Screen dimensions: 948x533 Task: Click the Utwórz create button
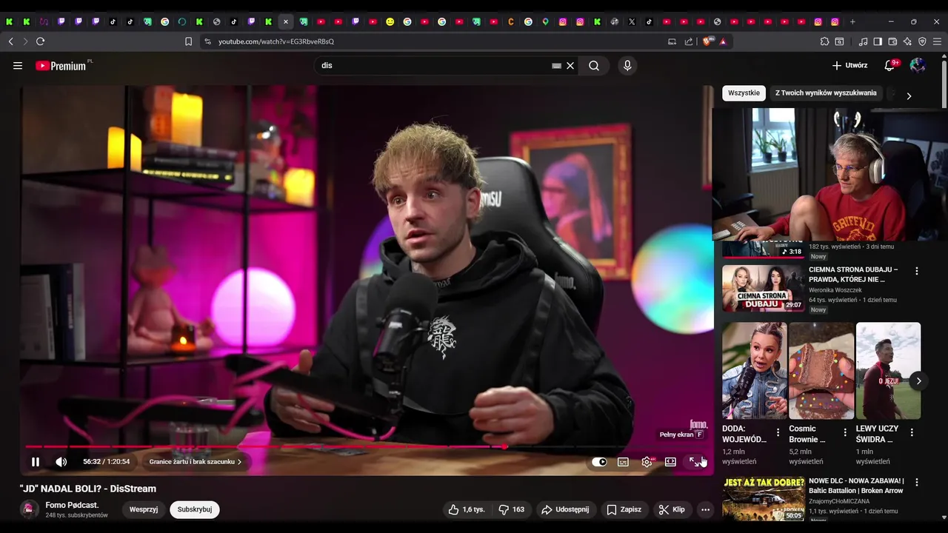(849, 66)
